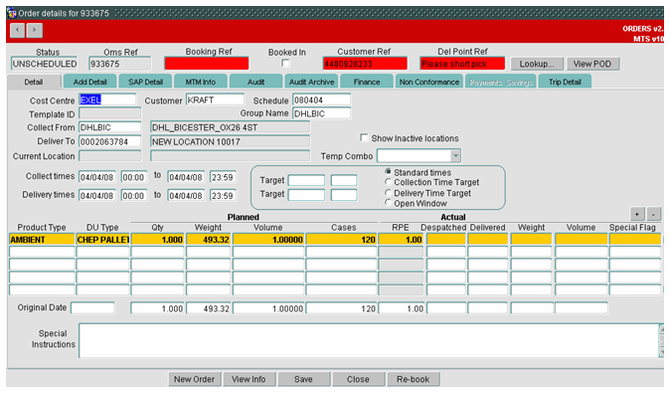Open the Trip Detail tab

(x=565, y=82)
